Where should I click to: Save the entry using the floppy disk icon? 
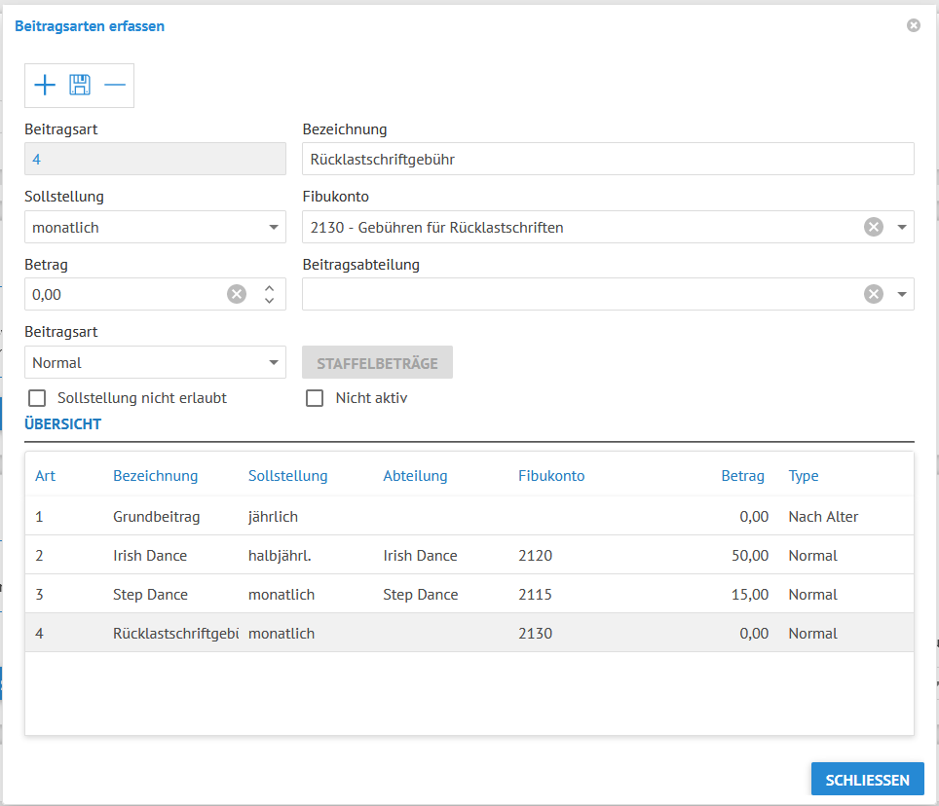pyautogui.click(x=80, y=85)
